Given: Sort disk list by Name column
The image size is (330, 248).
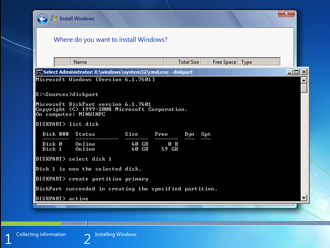Looking at the screenshot, I should pos(117,62).
